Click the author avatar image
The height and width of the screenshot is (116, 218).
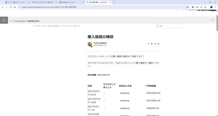tap(90, 44)
